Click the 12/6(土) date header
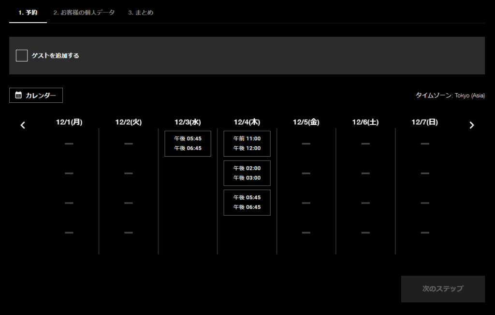 click(x=365, y=122)
